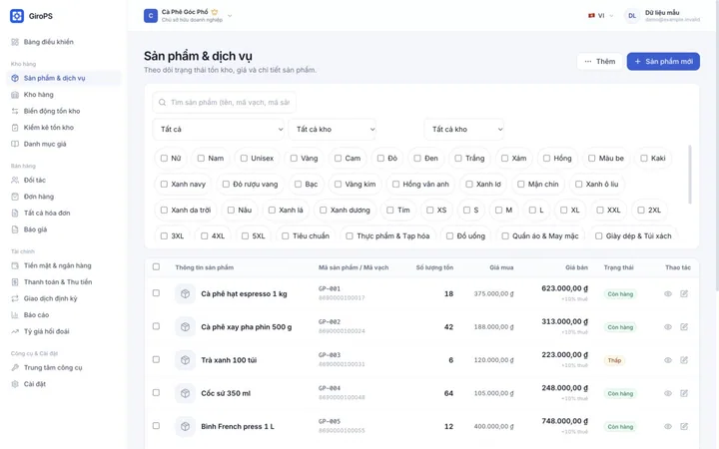Edit Cà phê hạt espresso 1 kg

(x=684, y=294)
